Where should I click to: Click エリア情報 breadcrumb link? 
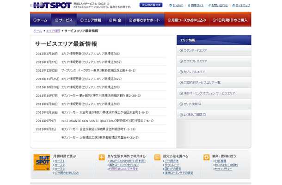[53, 31]
